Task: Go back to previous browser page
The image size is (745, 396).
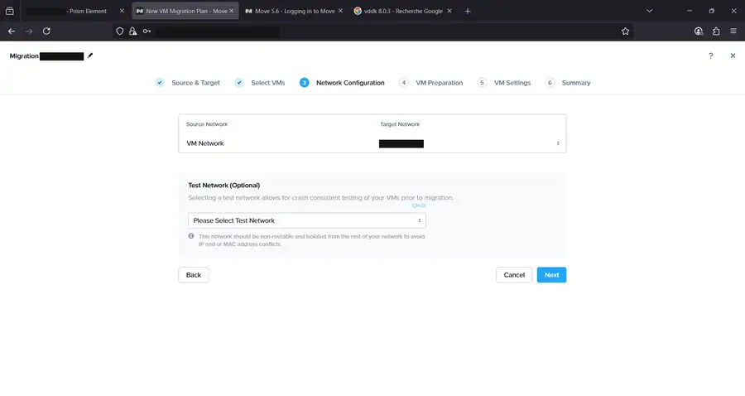Action: click(x=12, y=31)
